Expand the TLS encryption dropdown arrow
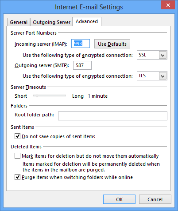178x211 pixels. click(x=163, y=76)
